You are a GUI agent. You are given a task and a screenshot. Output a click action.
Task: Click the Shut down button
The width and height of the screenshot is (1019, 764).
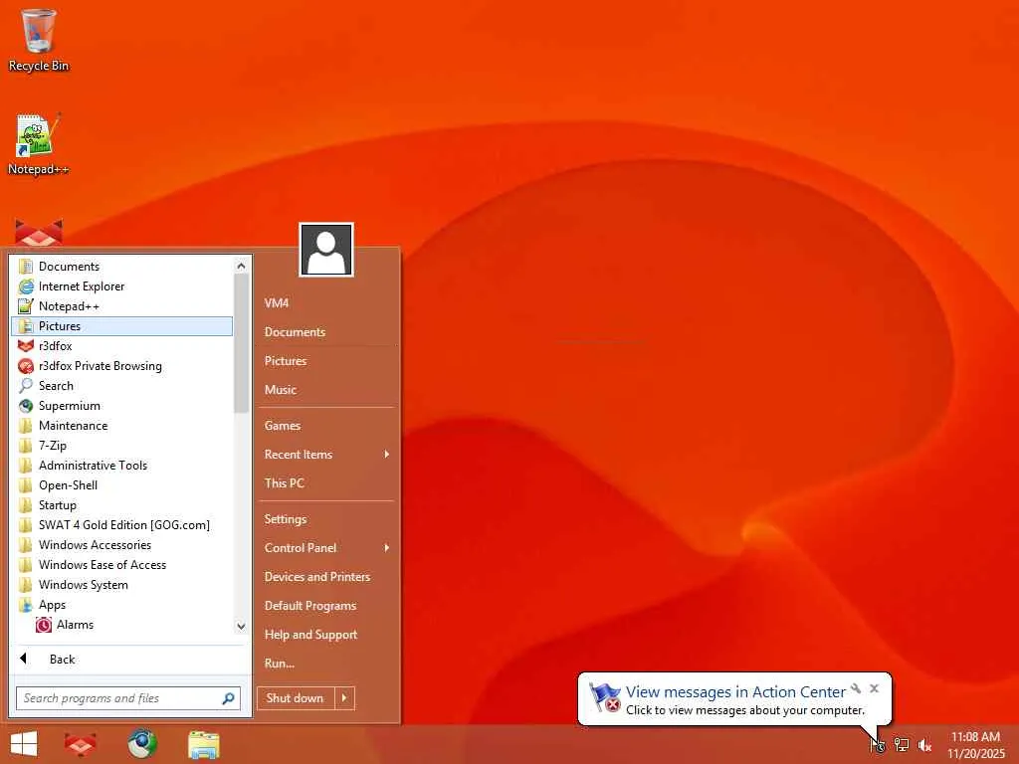tap(296, 697)
